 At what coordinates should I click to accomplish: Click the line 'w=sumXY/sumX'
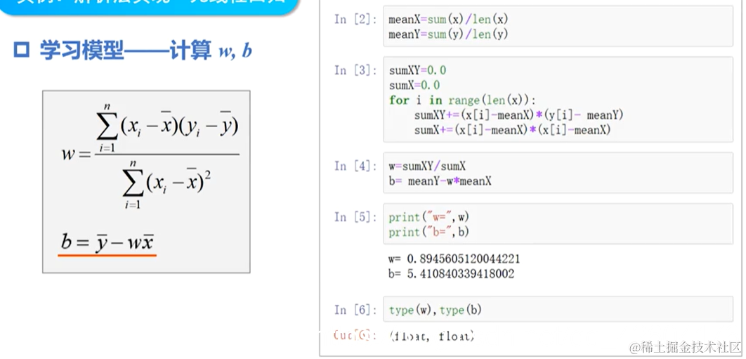tap(427, 167)
